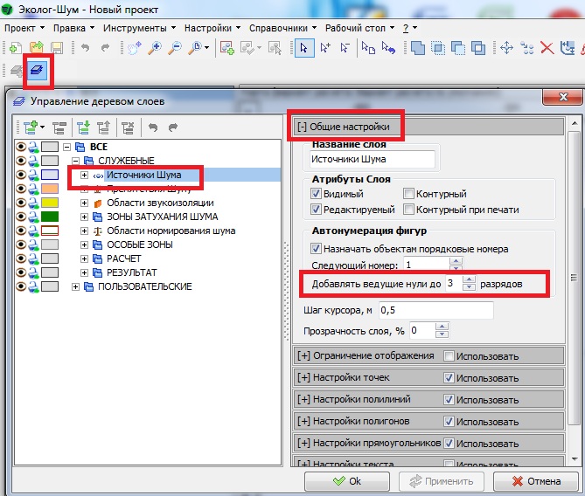Click the yellow color swatch of Области звукоизоляции
Viewport: 585px width, 496px height.
[x=49, y=203]
